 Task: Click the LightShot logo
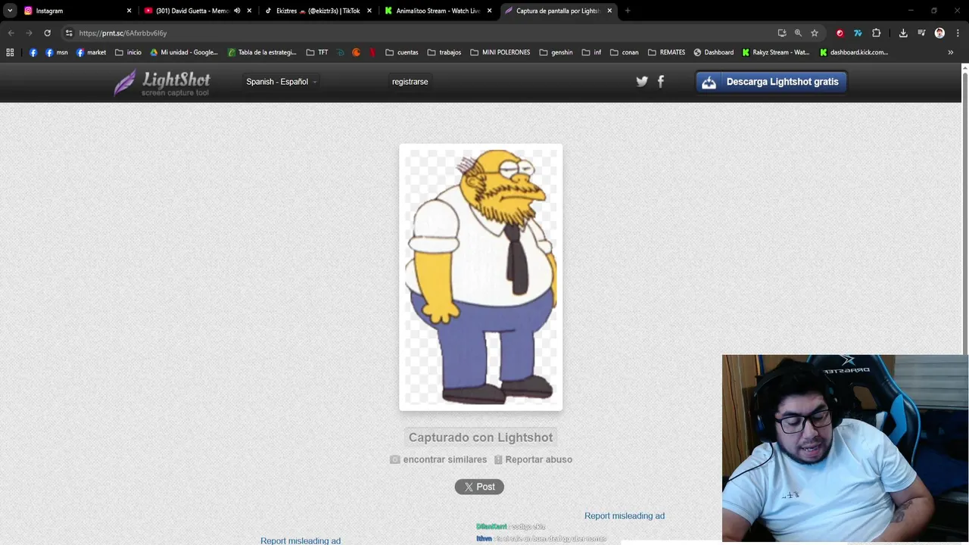click(x=162, y=83)
